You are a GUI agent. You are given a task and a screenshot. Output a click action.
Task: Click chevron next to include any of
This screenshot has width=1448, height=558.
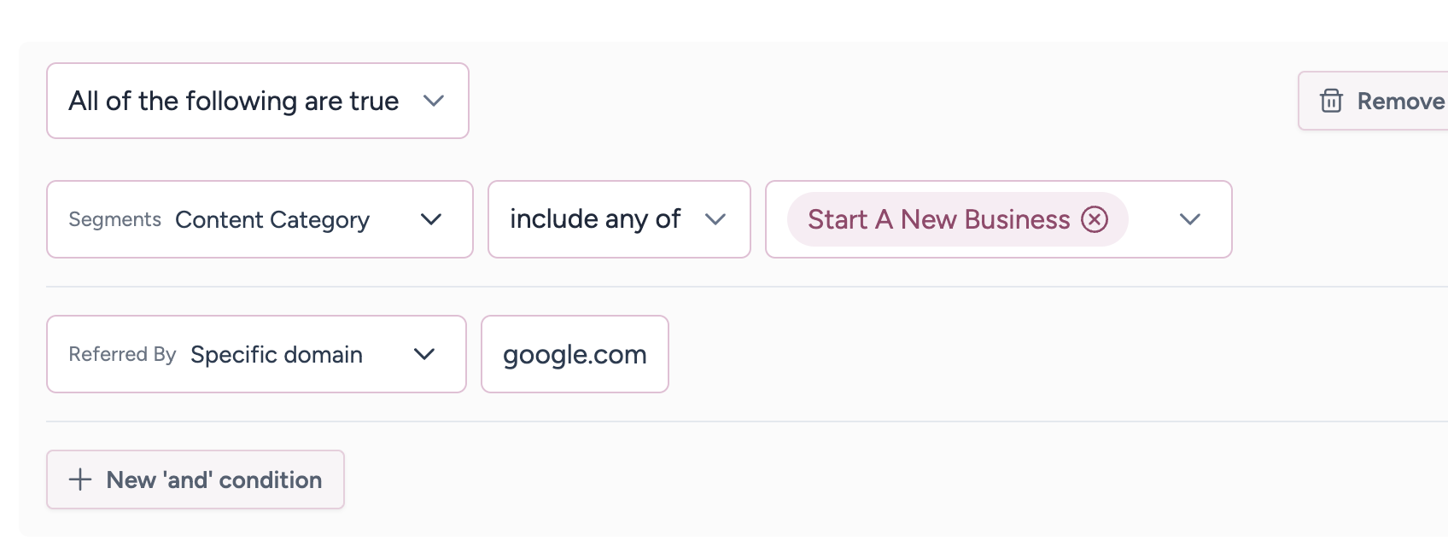(x=715, y=219)
